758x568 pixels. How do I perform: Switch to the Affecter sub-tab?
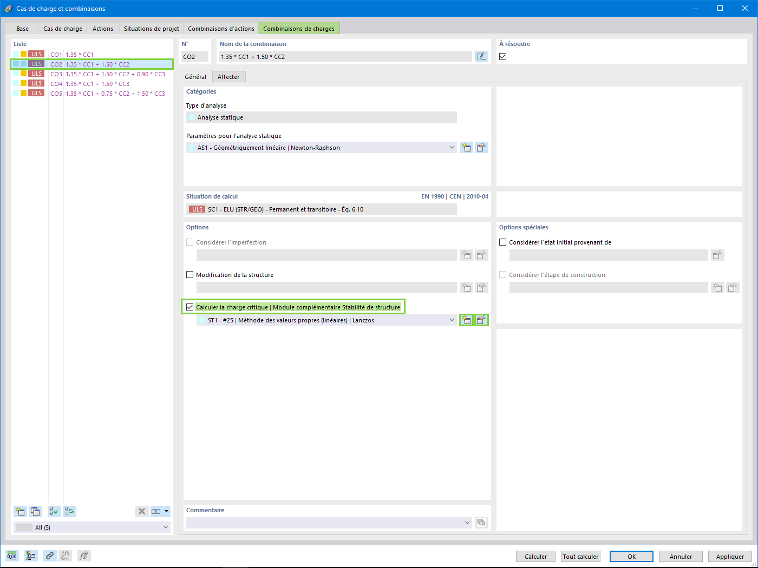[228, 77]
